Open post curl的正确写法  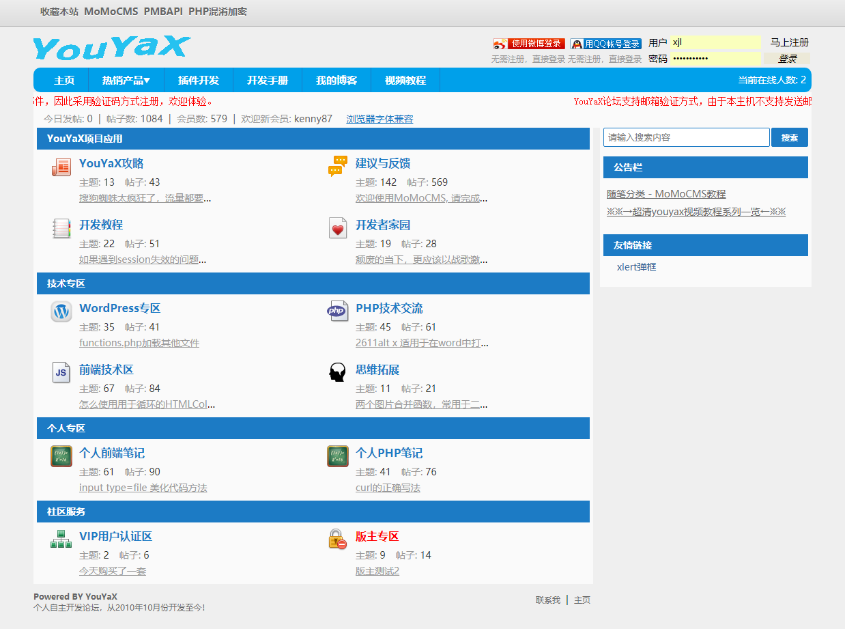pyautogui.click(x=388, y=488)
